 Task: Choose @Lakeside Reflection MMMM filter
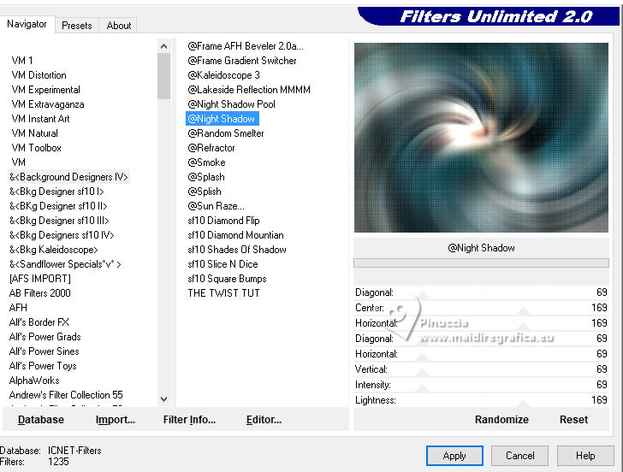(x=249, y=90)
